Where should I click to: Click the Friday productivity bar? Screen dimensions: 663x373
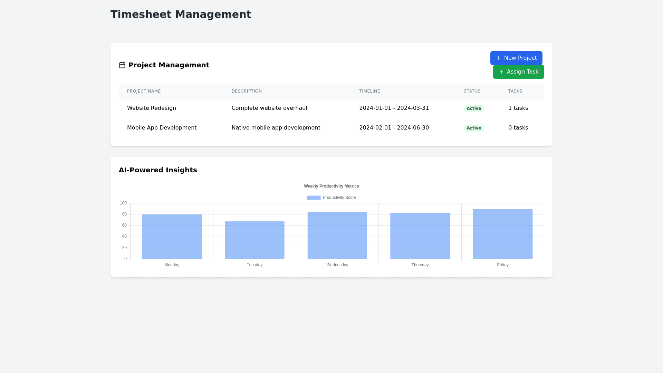[502, 234]
